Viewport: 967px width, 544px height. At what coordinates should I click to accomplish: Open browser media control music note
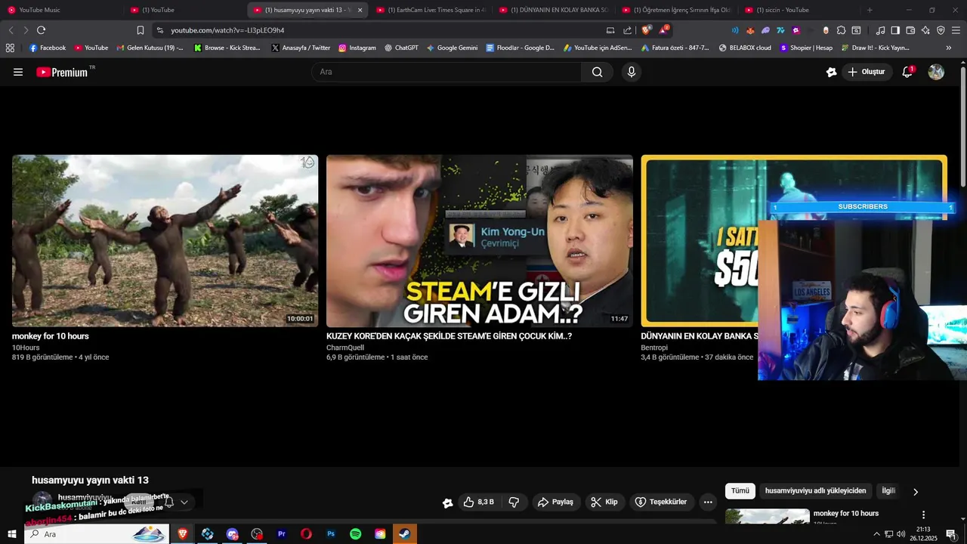[x=880, y=30]
